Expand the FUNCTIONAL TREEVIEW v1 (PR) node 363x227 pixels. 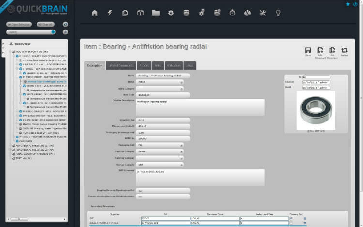(x=10, y=146)
